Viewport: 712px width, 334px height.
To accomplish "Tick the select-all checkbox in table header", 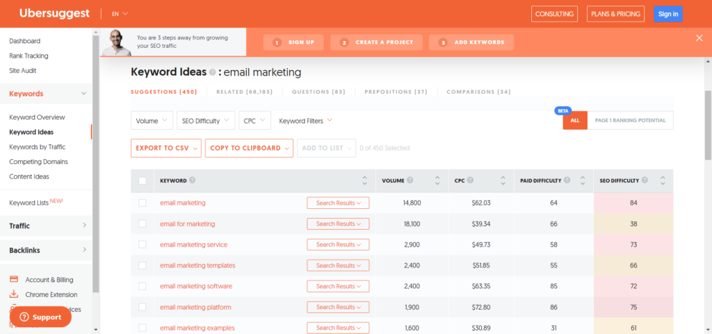I will [143, 181].
